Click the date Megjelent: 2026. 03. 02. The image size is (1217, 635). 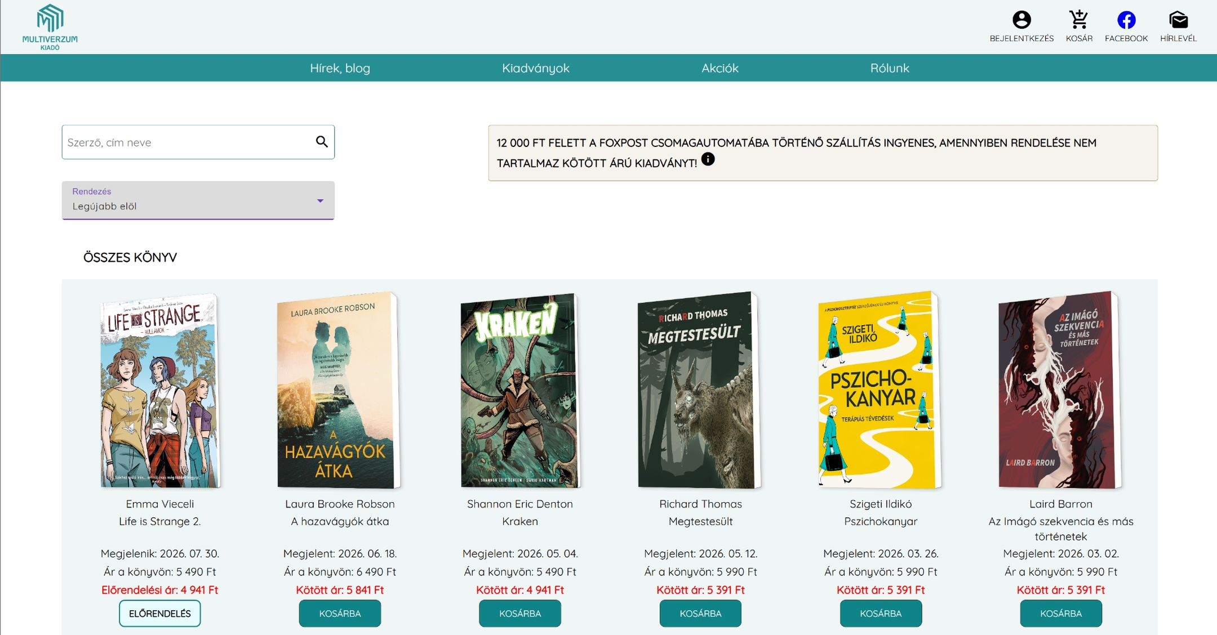point(1061,553)
